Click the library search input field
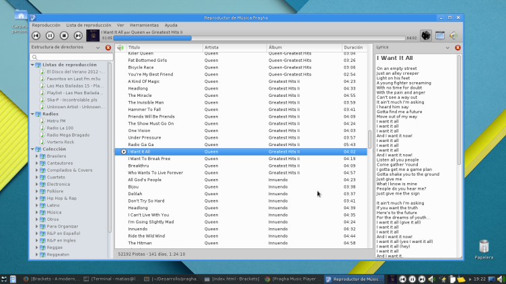Viewport: 506px width, 284px height. pyautogui.click(x=71, y=57)
